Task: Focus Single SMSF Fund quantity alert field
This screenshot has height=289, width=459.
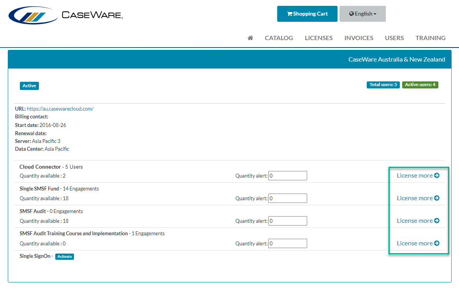Action: tap(287, 198)
